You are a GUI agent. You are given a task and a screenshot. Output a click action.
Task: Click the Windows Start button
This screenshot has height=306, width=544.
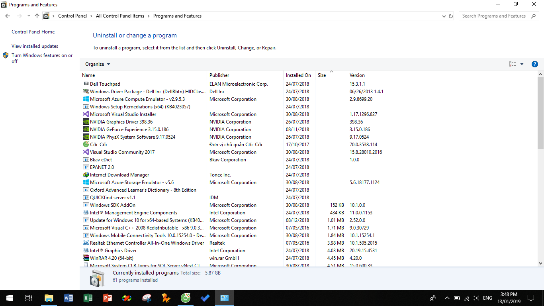[x=10, y=298]
